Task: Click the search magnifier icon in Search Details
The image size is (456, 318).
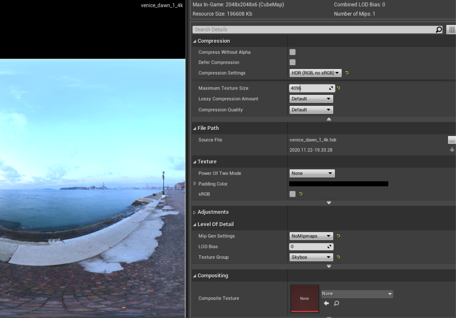Action: pos(439,30)
